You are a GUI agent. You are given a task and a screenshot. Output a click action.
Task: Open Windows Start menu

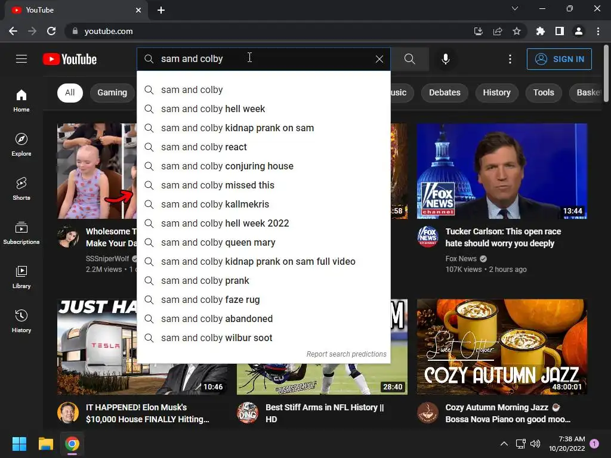(19, 444)
